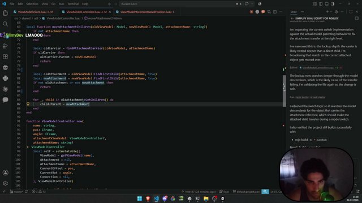Click default.project.json in the status bar
The height and width of the screenshot is (203, 362).
[246, 192]
